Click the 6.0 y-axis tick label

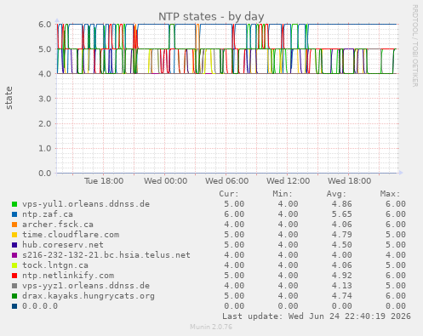click(45, 25)
